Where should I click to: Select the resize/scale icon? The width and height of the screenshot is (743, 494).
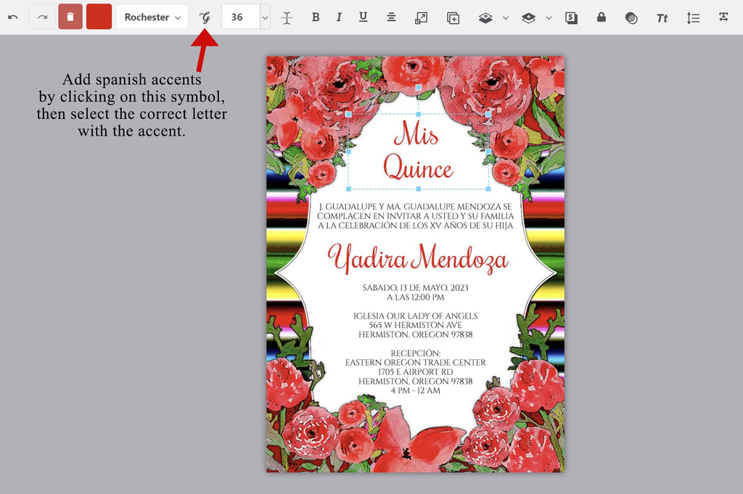pos(421,16)
